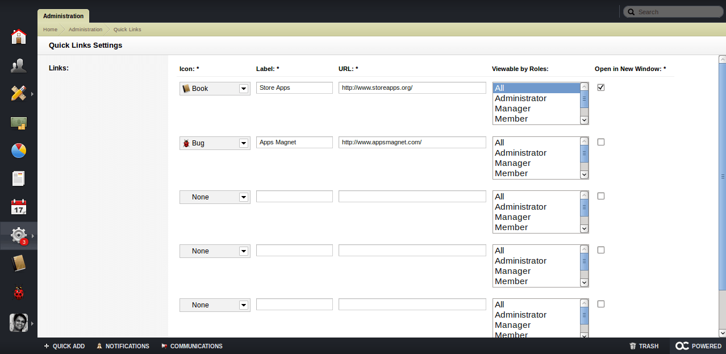Check Open in New Window for fourth link row
726x354 pixels.
pos(601,250)
